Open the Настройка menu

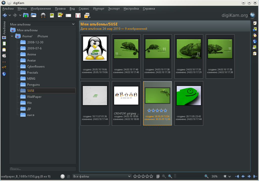click(x=131, y=9)
